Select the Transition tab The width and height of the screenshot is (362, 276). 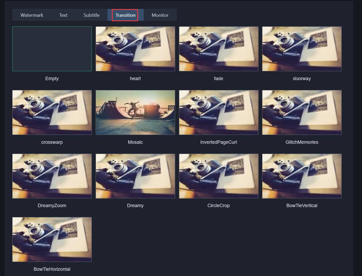(125, 15)
